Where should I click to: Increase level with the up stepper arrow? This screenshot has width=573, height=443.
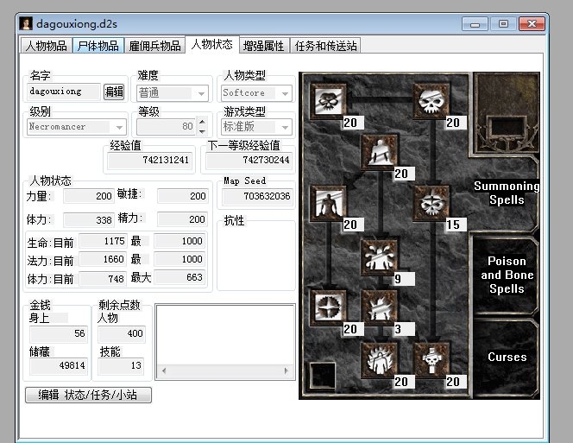[202, 122]
